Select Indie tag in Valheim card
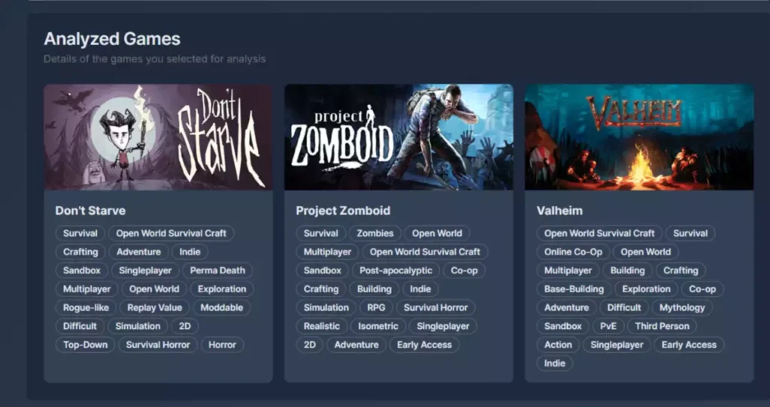 [x=554, y=363]
